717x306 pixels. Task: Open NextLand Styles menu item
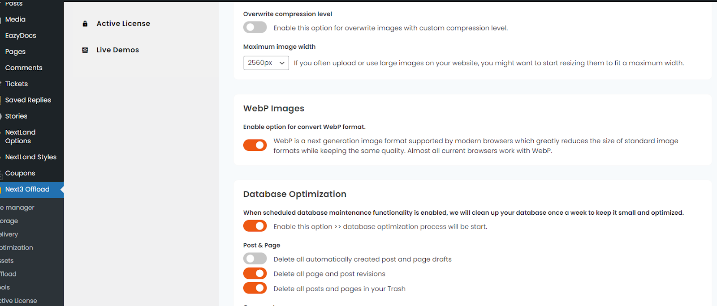(x=30, y=157)
